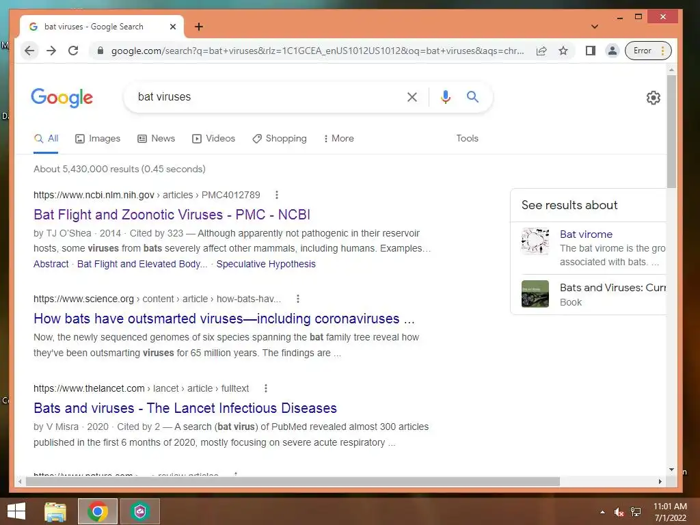Open search Tools options
The width and height of the screenshot is (700, 525).
[467, 138]
